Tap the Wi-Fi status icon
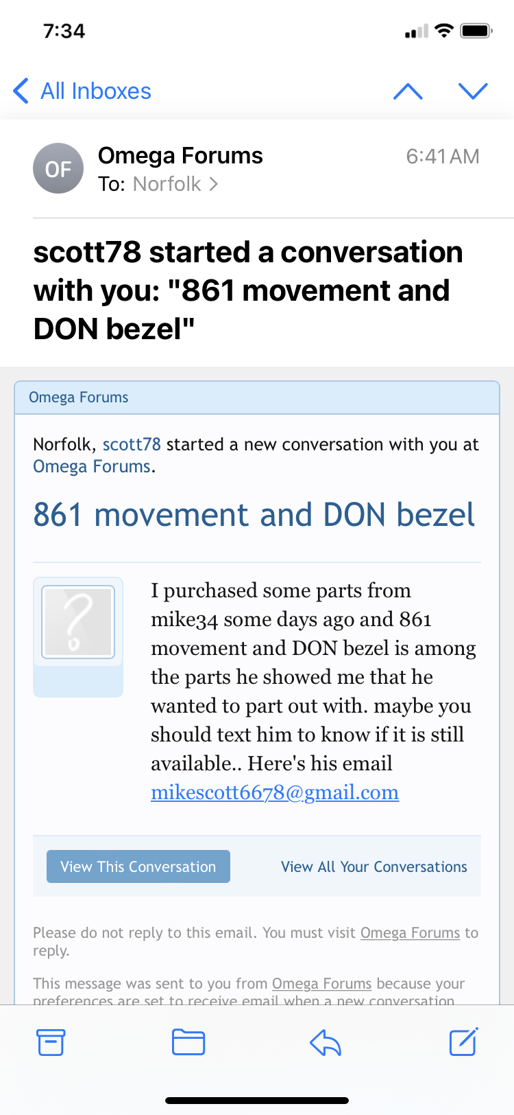 click(x=444, y=31)
